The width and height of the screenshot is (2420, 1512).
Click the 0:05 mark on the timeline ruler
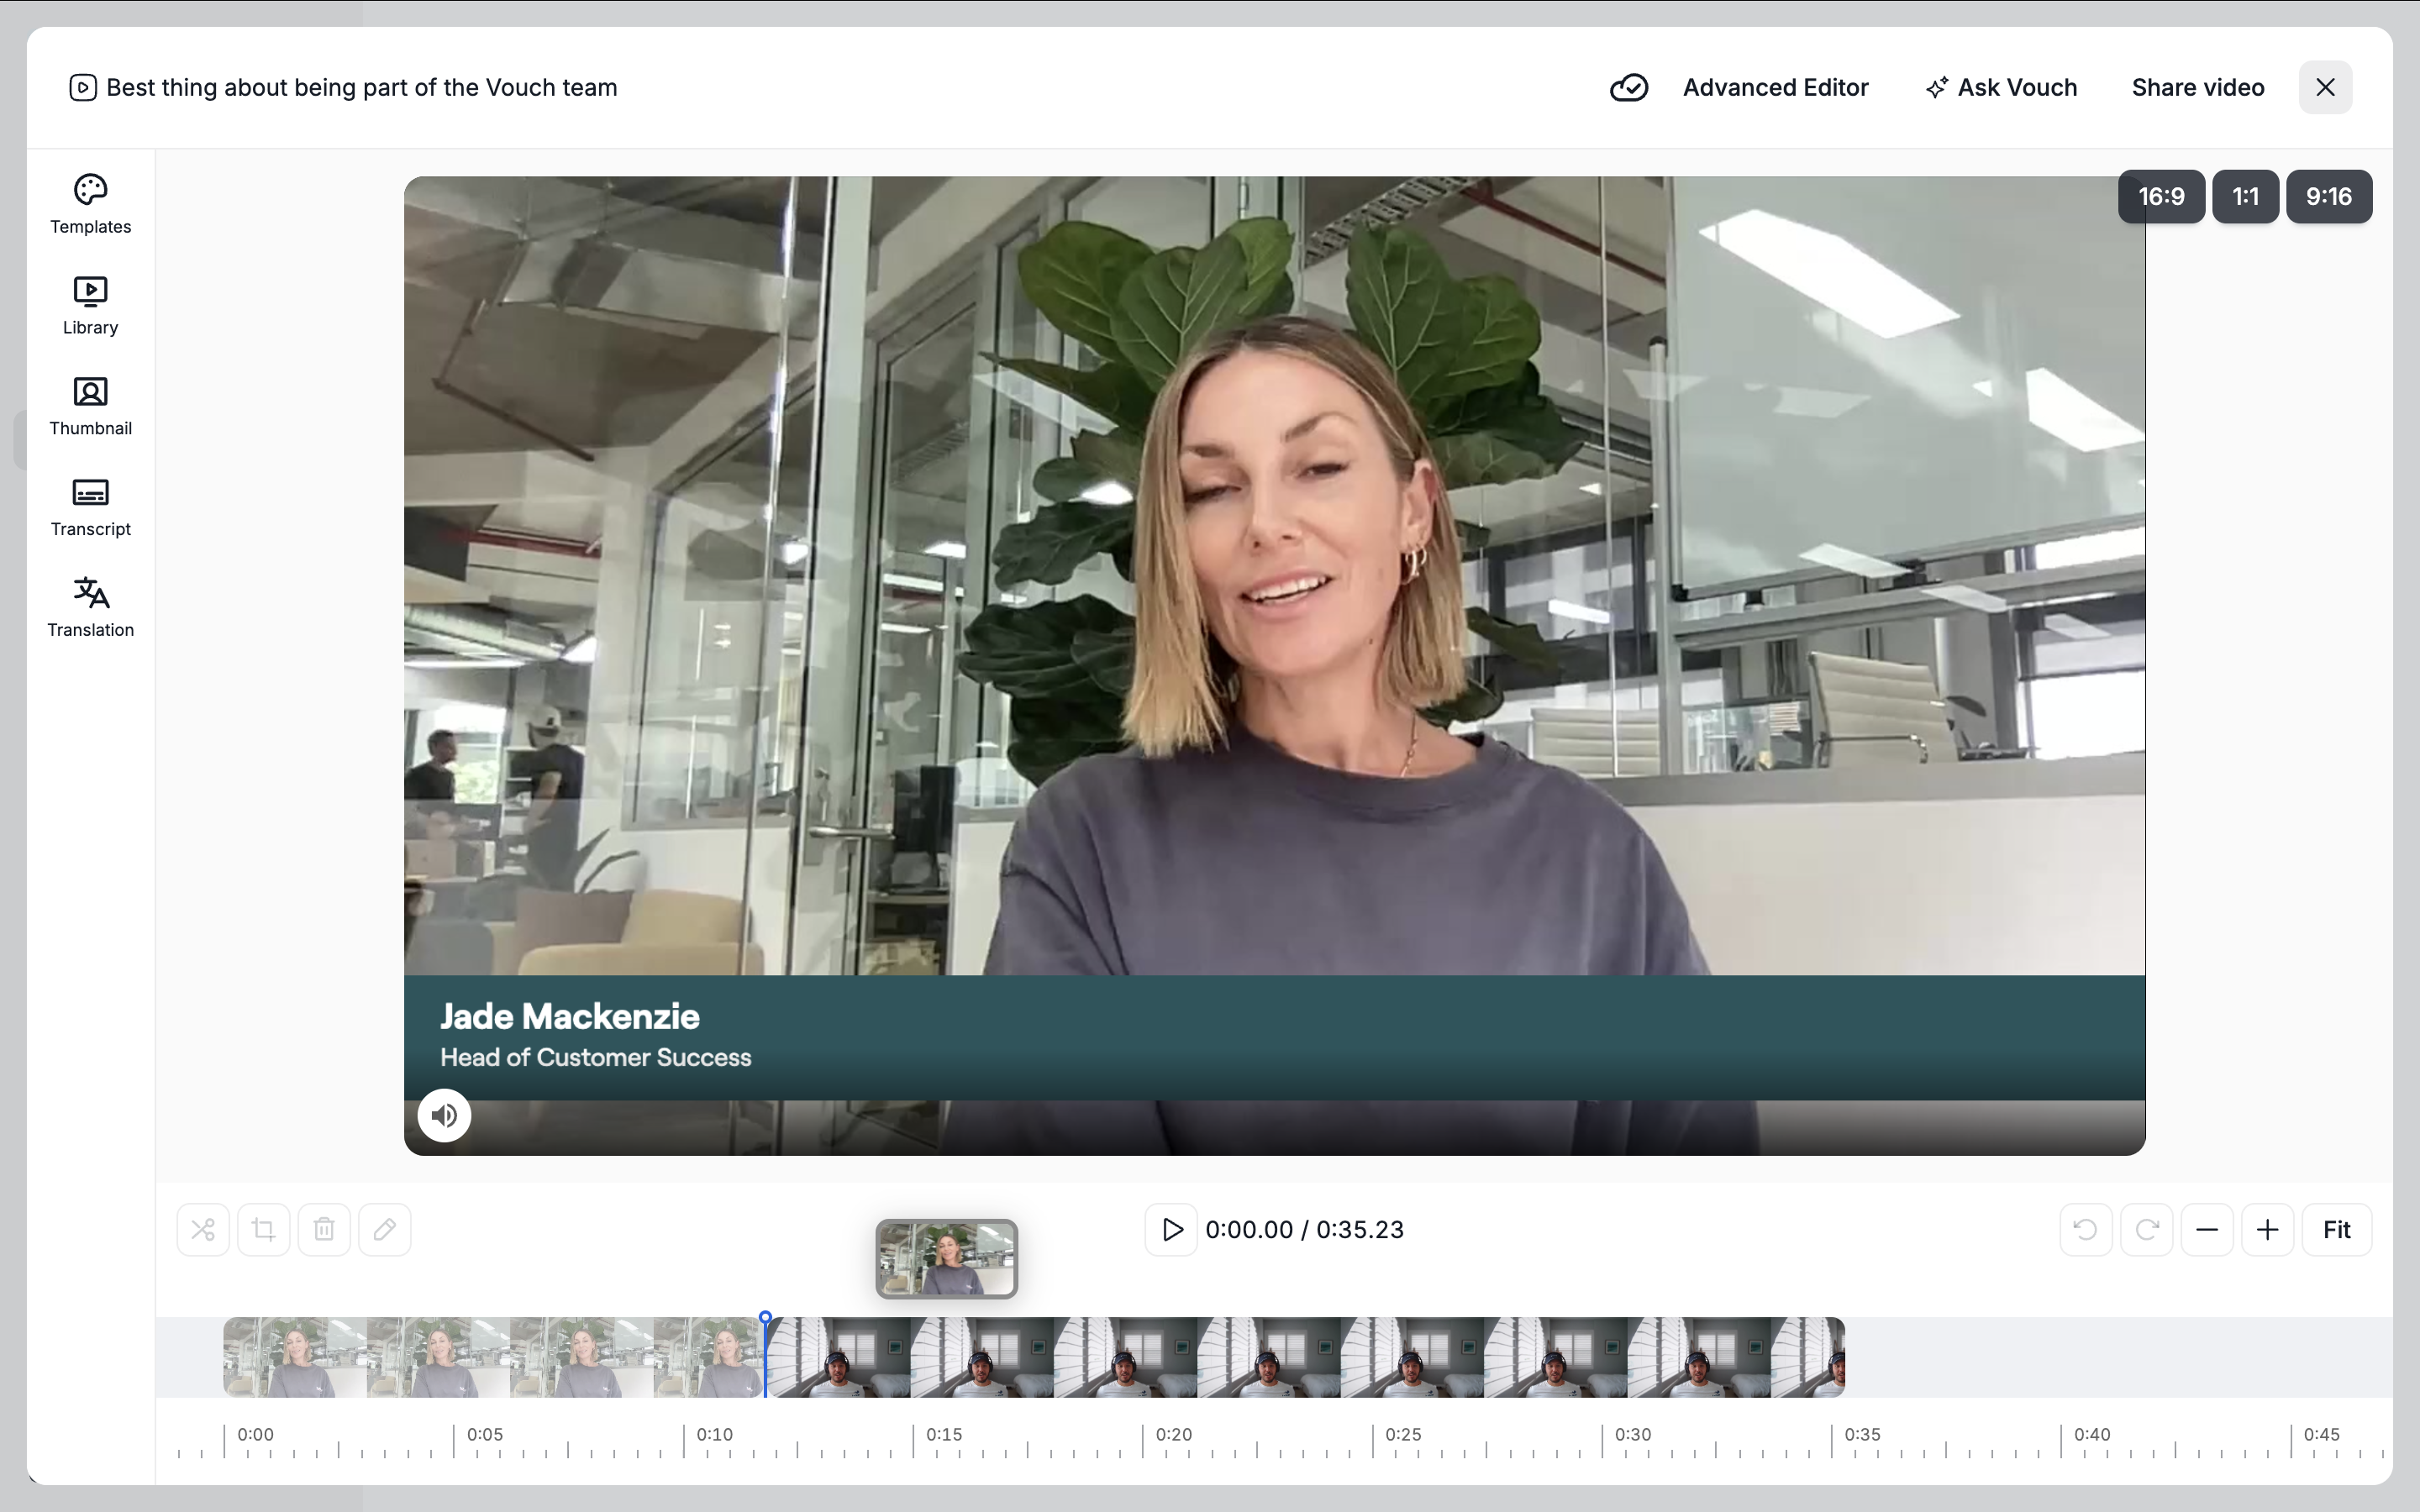point(484,1434)
